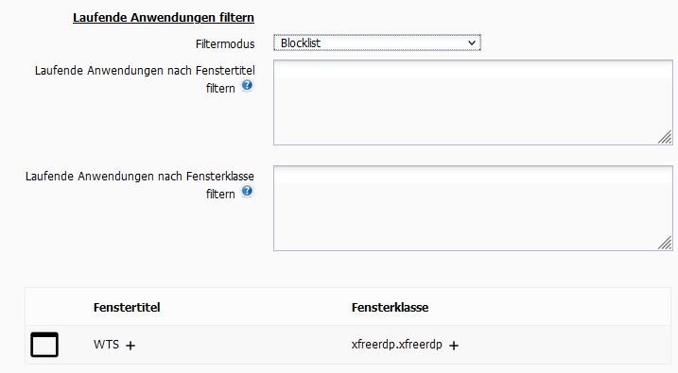The width and height of the screenshot is (678, 373).
Task: Add WTS title using plus icon
Action: (130, 346)
